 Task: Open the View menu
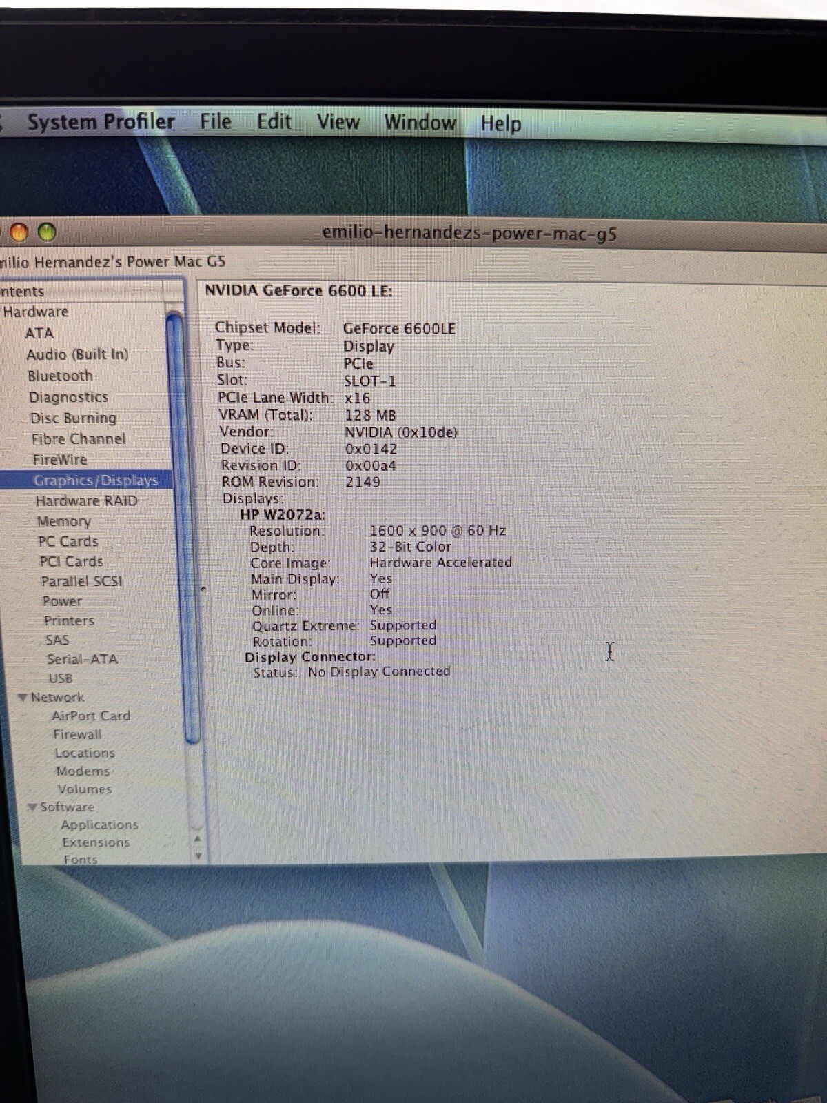pyautogui.click(x=338, y=123)
